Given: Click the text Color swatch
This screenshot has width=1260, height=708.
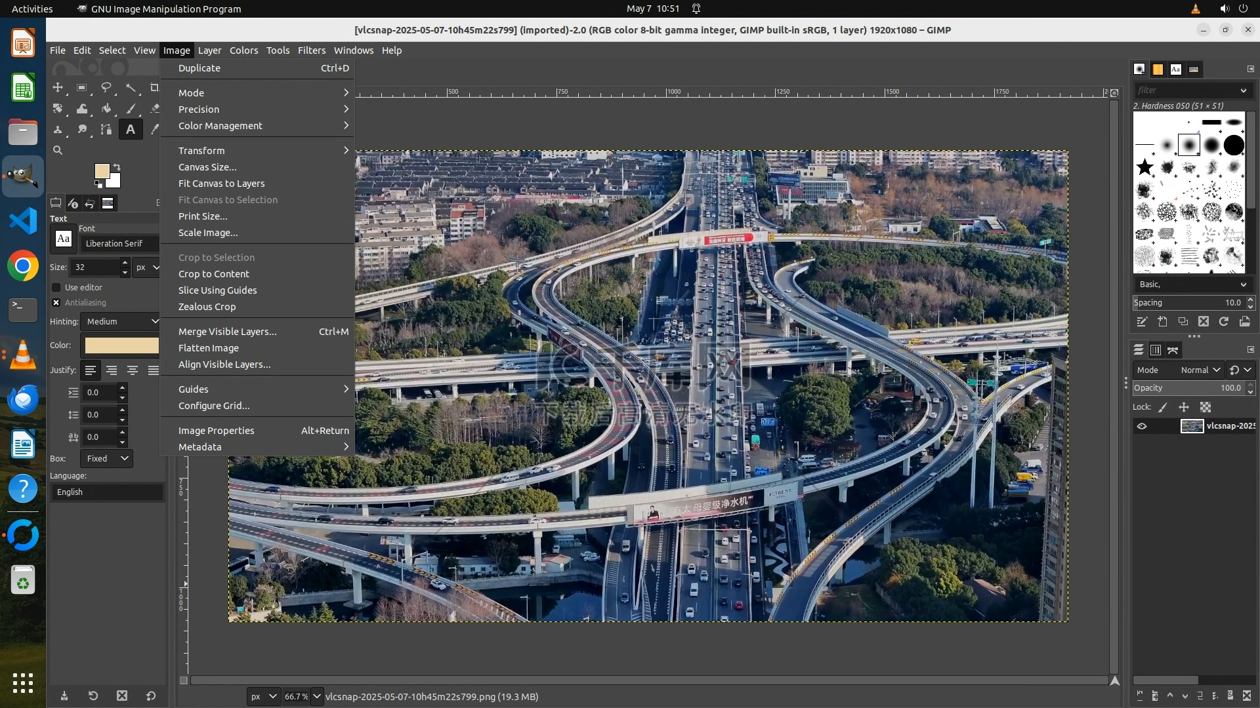Looking at the screenshot, I should pos(121,345).
